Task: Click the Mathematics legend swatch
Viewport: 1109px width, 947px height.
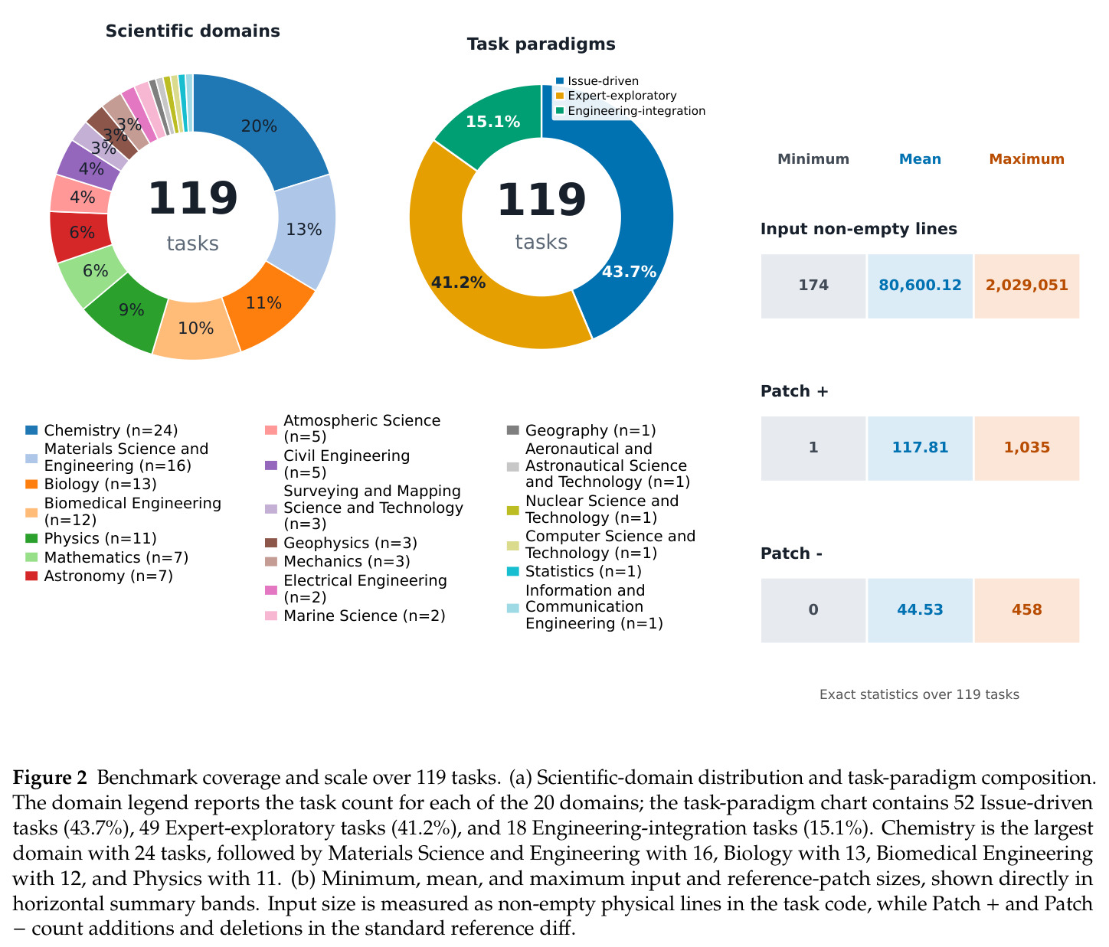Action: click(x=31, y=557)
